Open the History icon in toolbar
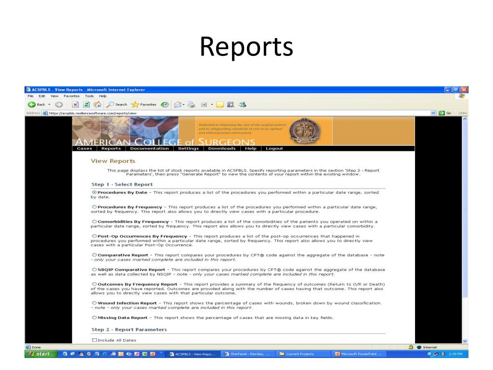The width and height of the screenshot is (493, 370). point(165,105)
